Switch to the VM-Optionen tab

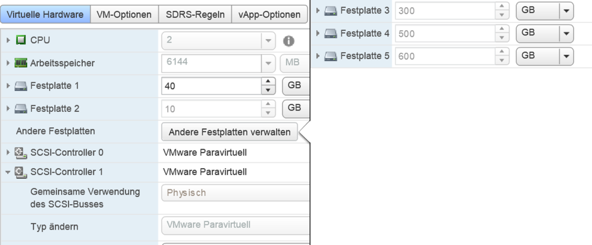coord(124,14)
